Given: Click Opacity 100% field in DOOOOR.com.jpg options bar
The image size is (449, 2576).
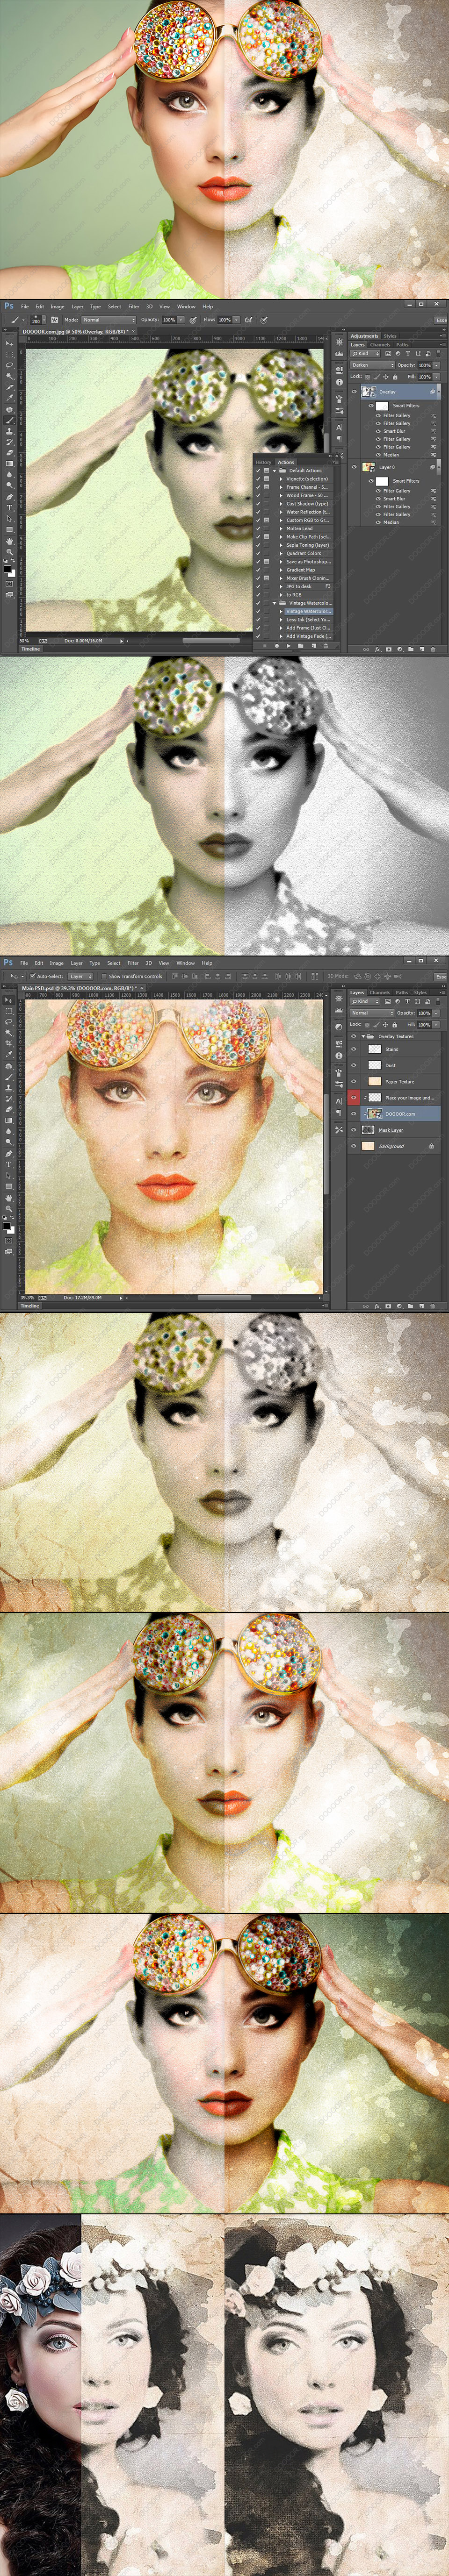Looking at the screenshot, I should coord(169,320).
